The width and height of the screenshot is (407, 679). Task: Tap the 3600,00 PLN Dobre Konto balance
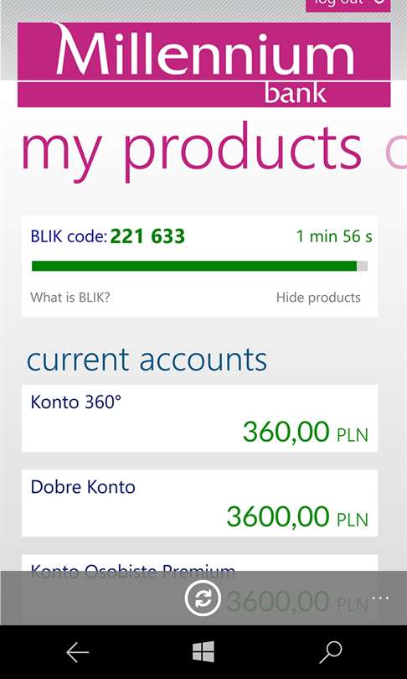297,516
